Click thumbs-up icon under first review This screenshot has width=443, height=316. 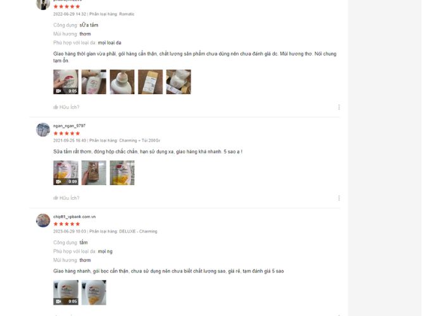click(56, 107)
